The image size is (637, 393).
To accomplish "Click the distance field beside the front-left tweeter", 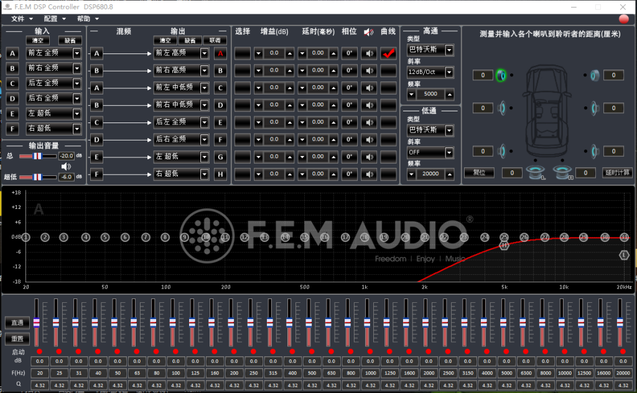I will click(483, 75).
